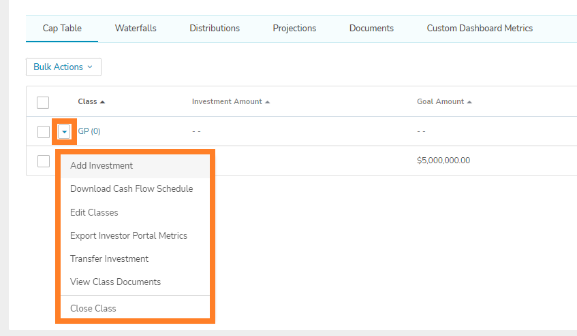Image resolution: width=577 pixels, height=336 pixels.
Task: Choose Add Investment from the menu
Action: click(102, 166)
